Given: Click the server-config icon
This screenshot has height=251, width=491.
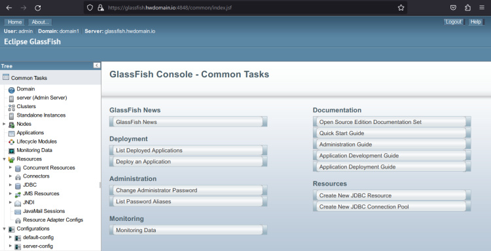Looking at the screenshot, I should [18, 247].
